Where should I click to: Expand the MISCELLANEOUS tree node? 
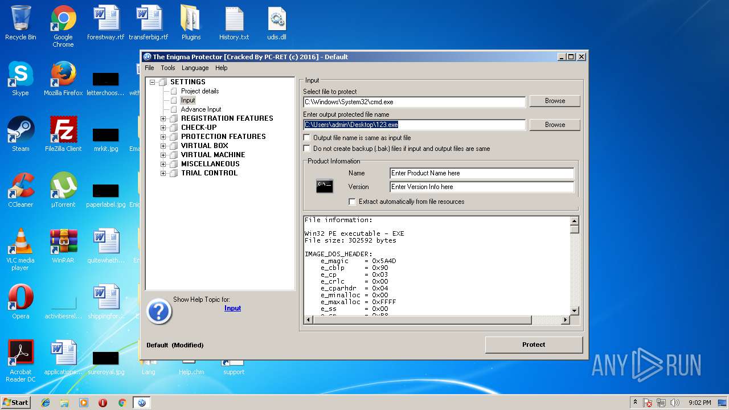[163, 164]
